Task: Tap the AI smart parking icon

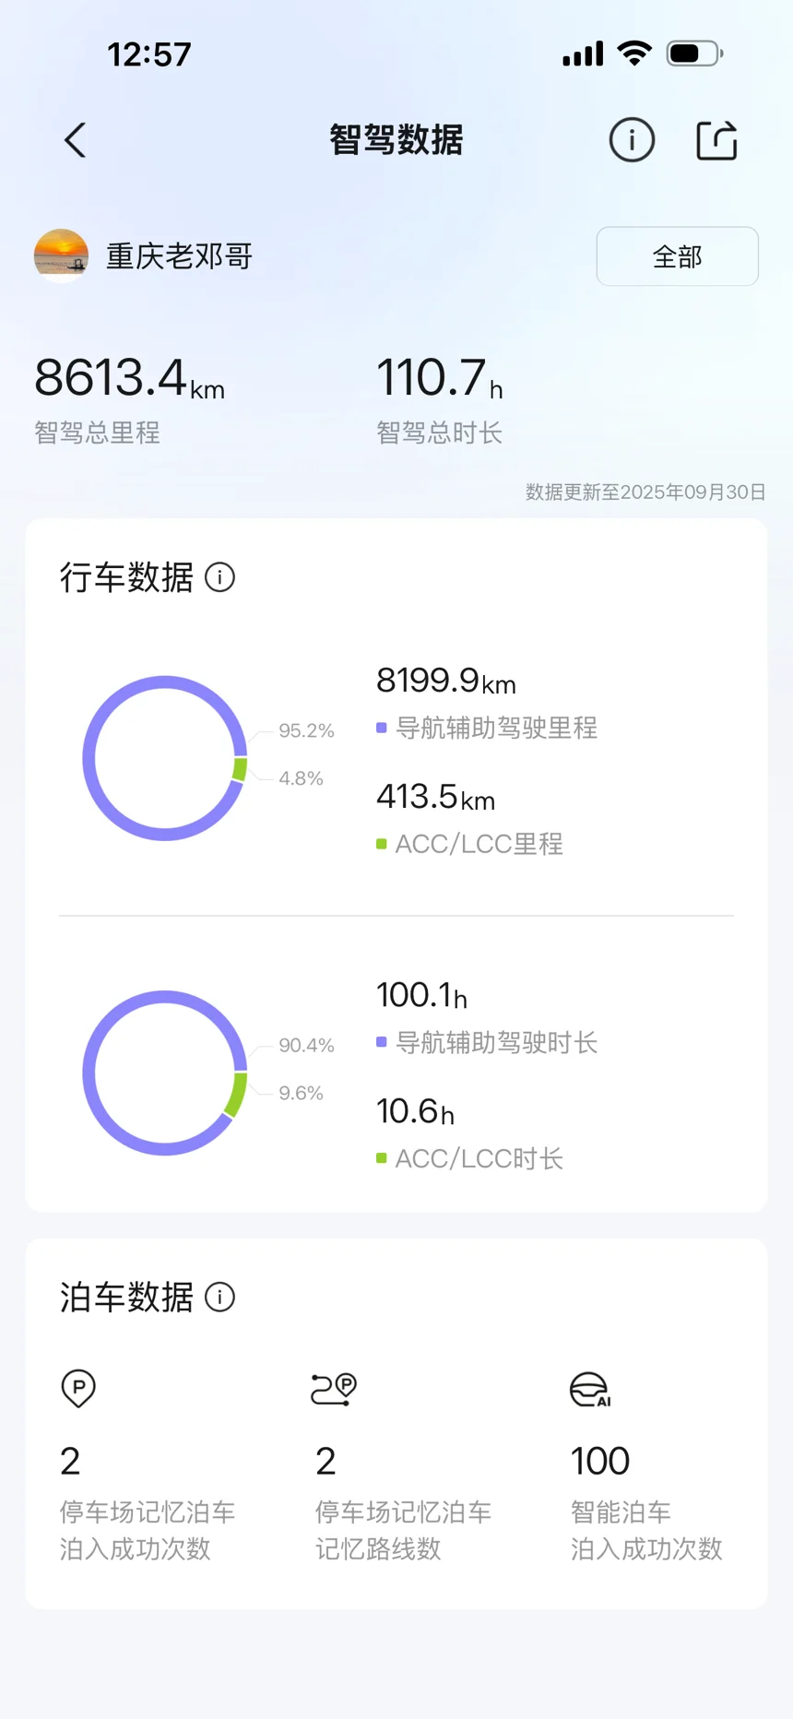Action: (x=590, y=1390)
